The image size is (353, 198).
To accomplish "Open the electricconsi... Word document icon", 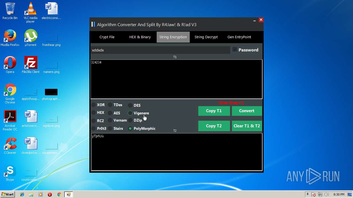I will (51, 11).
